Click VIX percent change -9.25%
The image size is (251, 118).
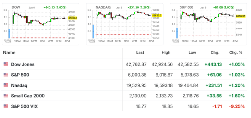pos(237,106)
